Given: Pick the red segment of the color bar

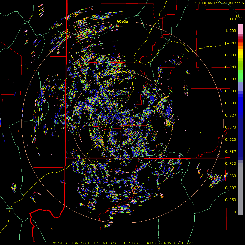Looking at the screenshot, I should [x=240, y=41].
